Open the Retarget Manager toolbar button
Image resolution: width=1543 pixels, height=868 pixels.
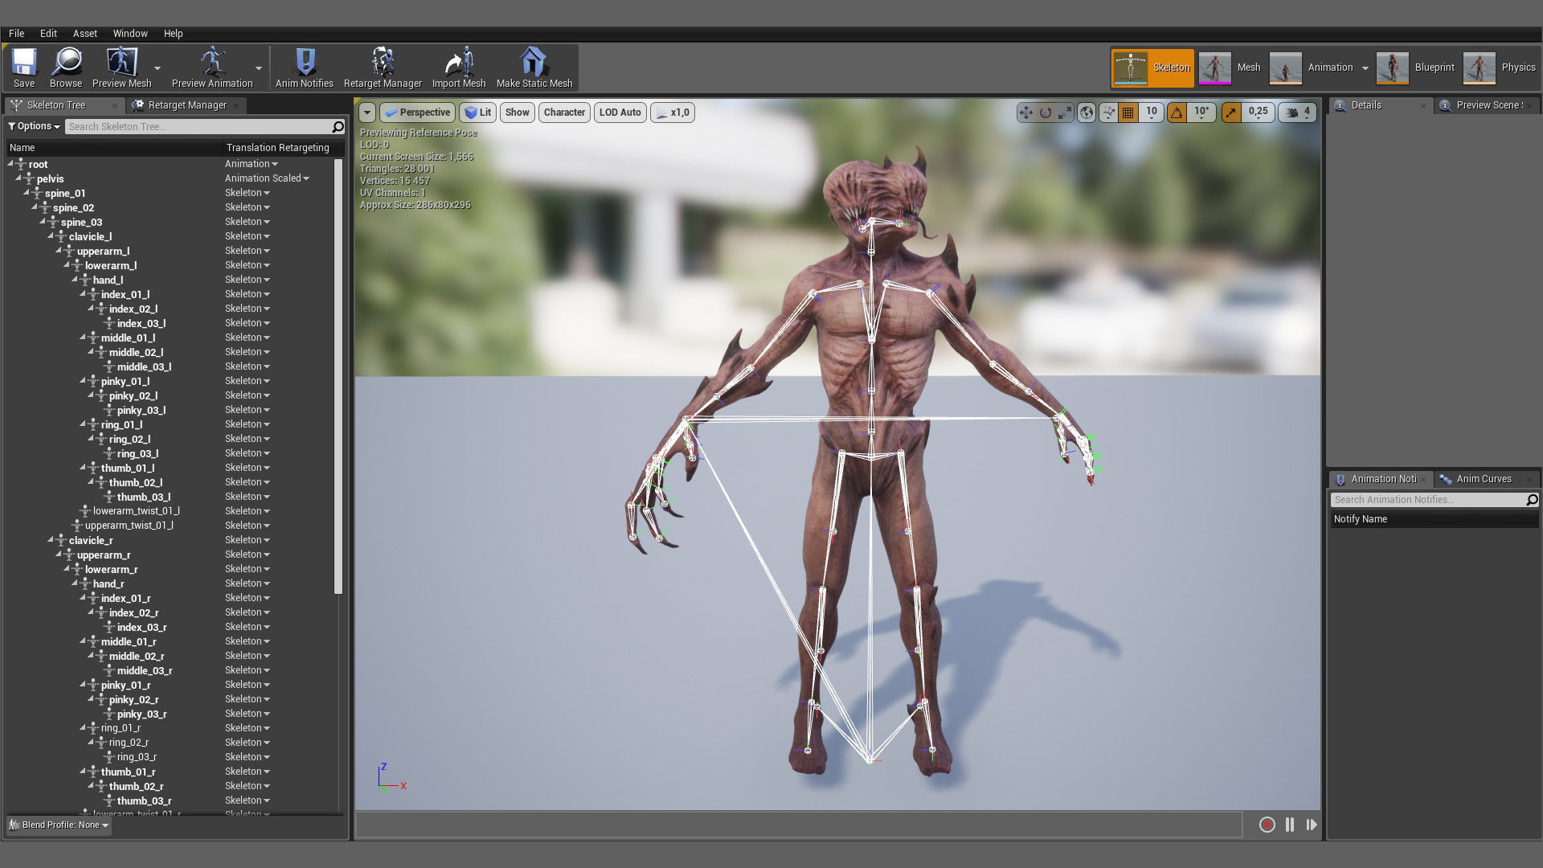(x=383, y=68)
